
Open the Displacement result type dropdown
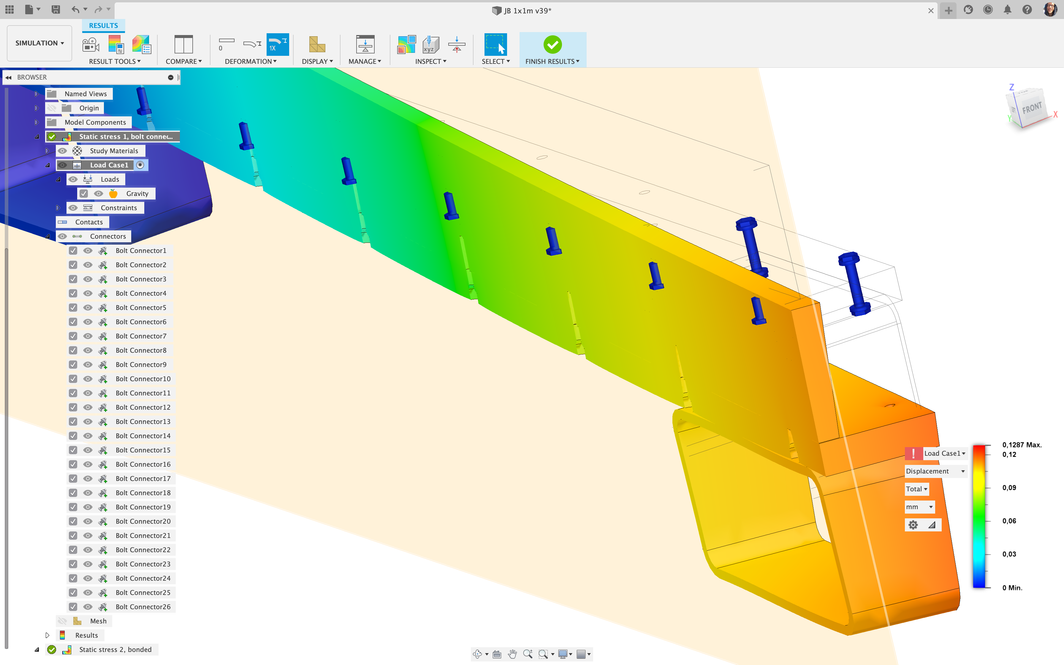936,471
